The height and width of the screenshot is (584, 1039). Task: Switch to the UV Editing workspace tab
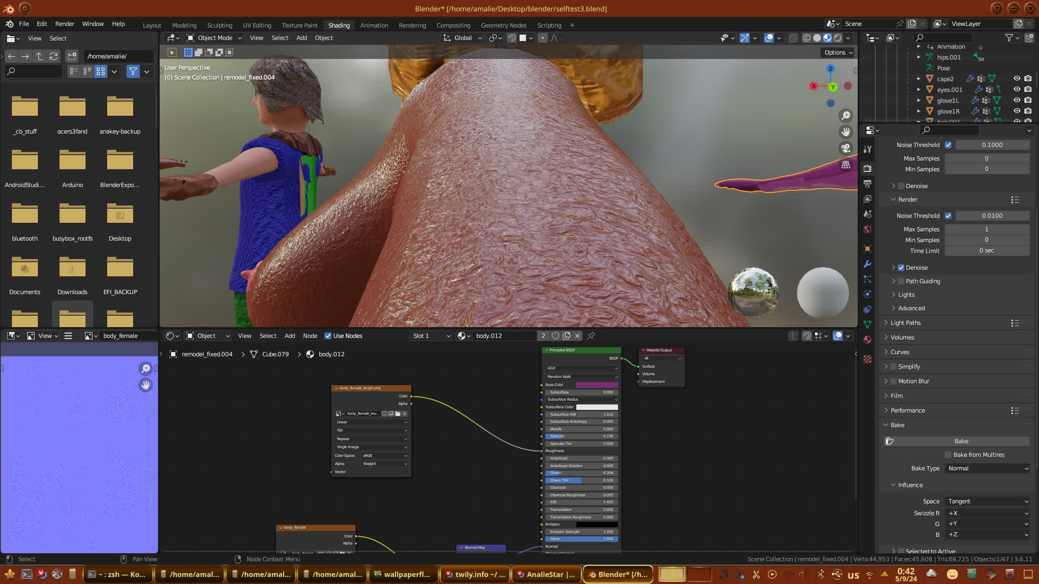(257, 25)
